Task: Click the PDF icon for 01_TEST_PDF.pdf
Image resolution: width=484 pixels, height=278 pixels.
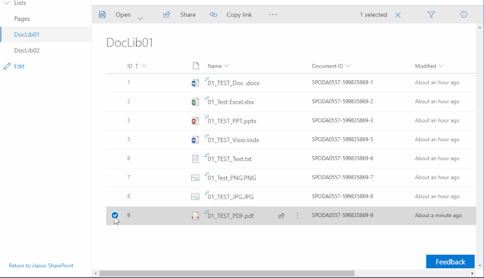Action: [x=195, y=216]
